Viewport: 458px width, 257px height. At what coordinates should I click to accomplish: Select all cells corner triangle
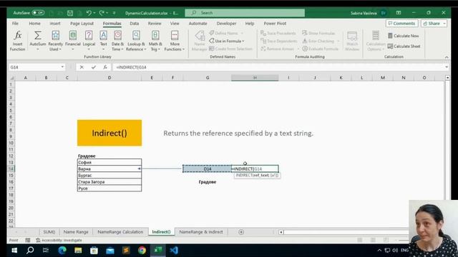[11, 78]
